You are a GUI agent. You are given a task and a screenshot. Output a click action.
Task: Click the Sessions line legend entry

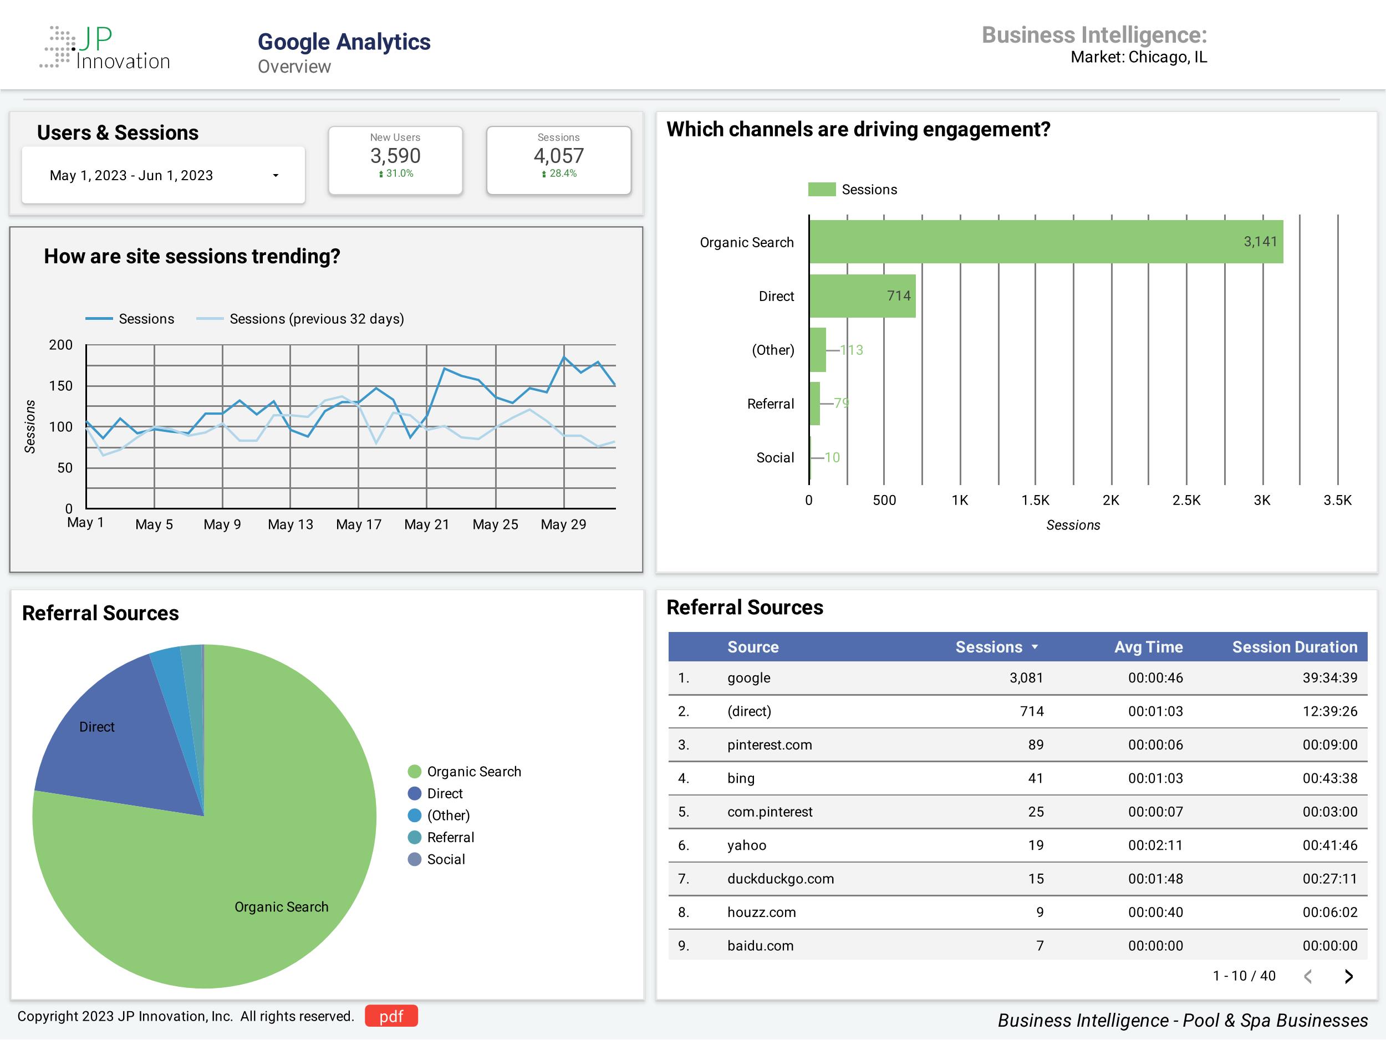pos(130,319)
